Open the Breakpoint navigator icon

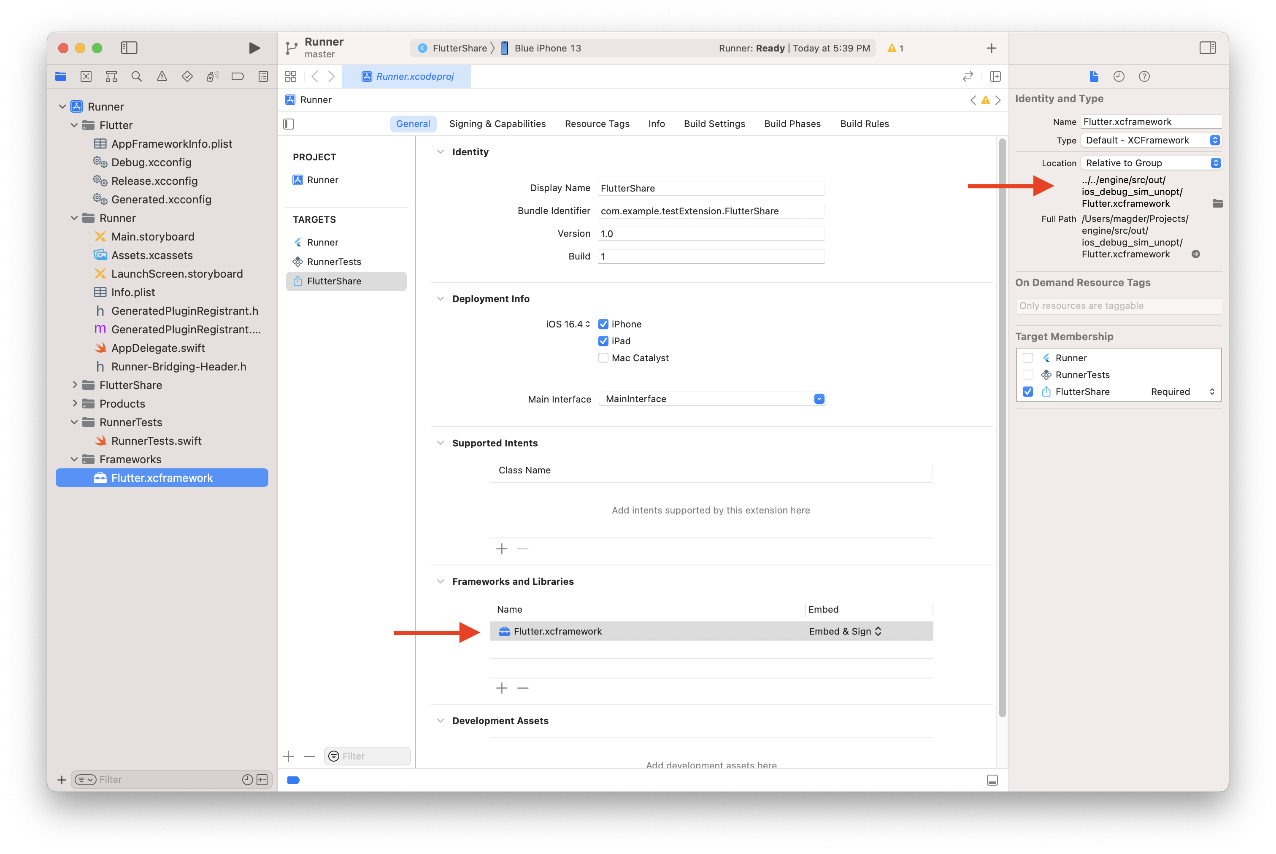coord(238,77)
